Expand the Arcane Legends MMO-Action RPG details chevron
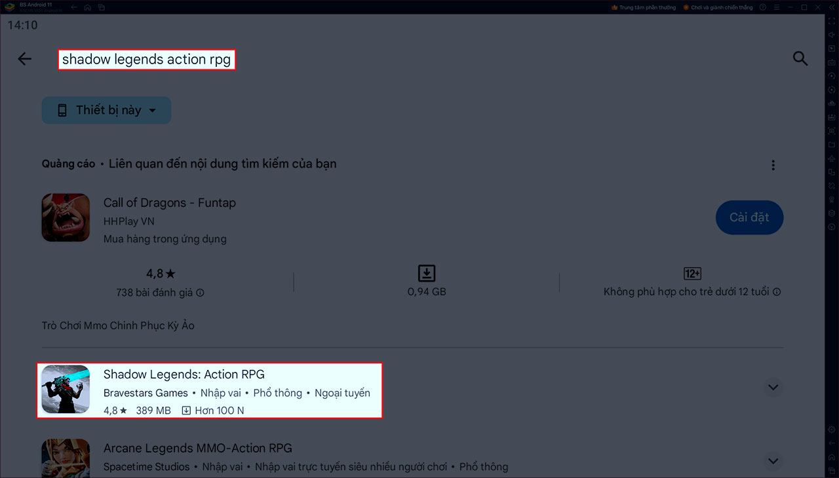Image resolution: width=839 pixels, height=478 pixels. [x=773, y=461]
